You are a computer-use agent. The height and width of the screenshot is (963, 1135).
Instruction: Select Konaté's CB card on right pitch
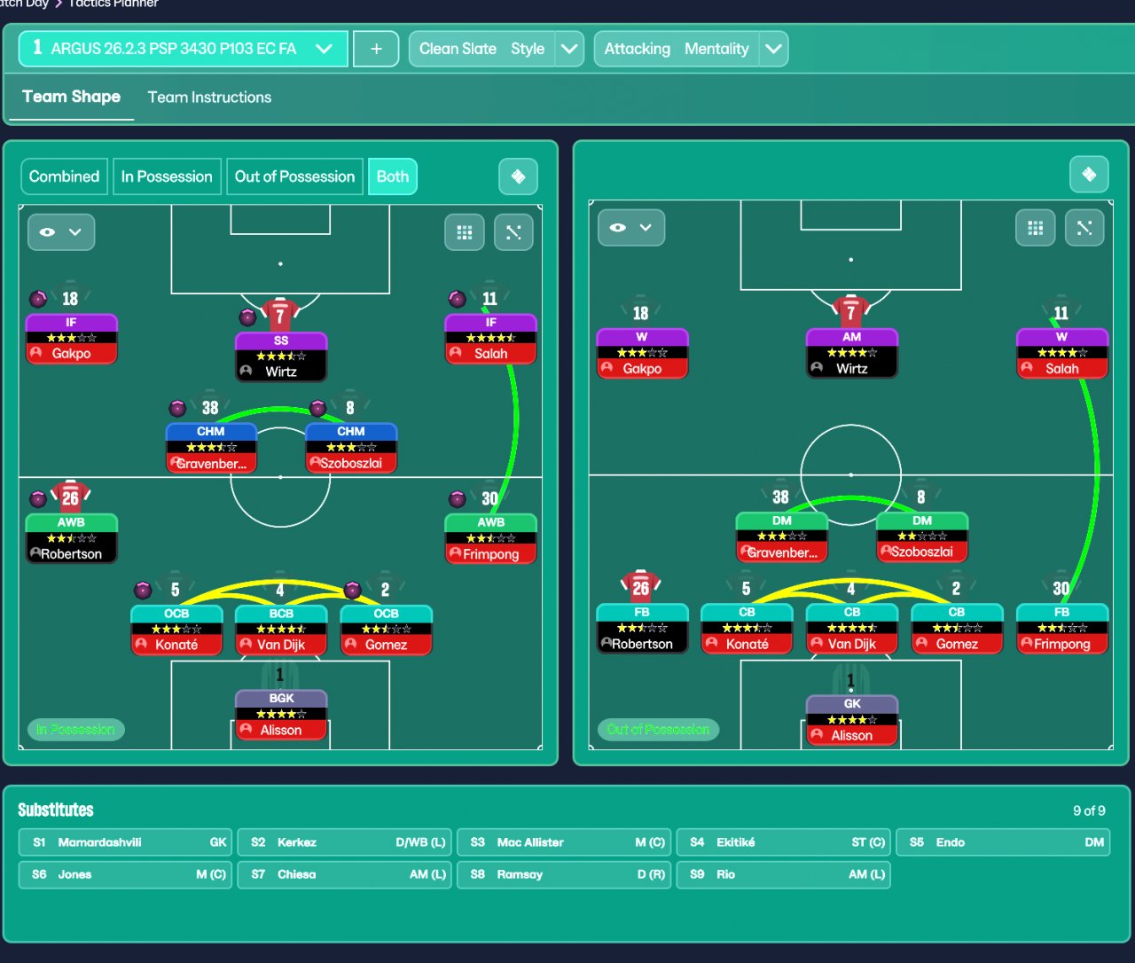point(747,629)
